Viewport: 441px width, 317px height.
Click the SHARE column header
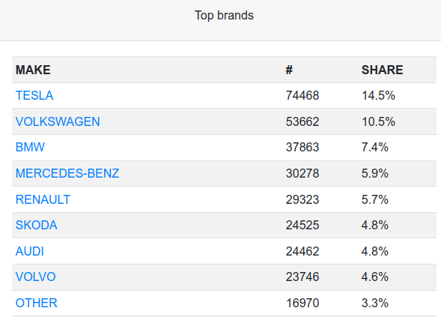(x=382, y=70)
